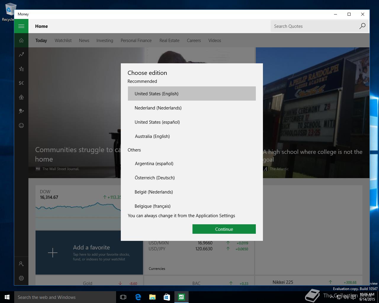The image size is (379, 303).
Task: Select Österreich (Deutsch) edition
Action: pos(192,178)
